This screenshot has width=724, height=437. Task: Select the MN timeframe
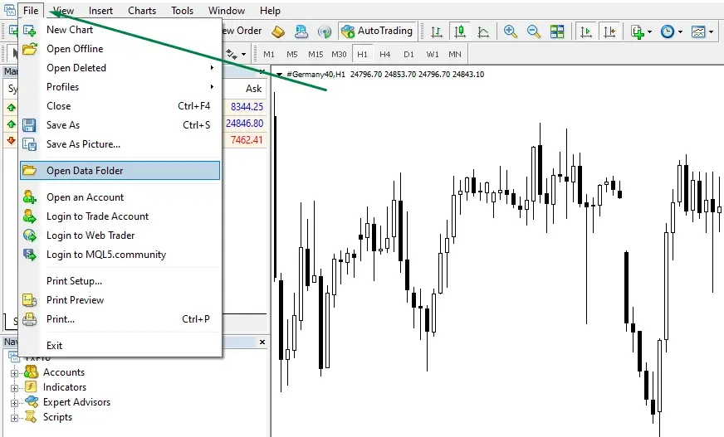click(x=455, y=55)
